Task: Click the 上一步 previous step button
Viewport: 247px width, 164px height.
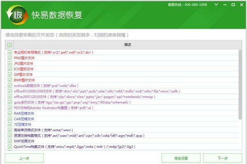Action: point(24,158)
